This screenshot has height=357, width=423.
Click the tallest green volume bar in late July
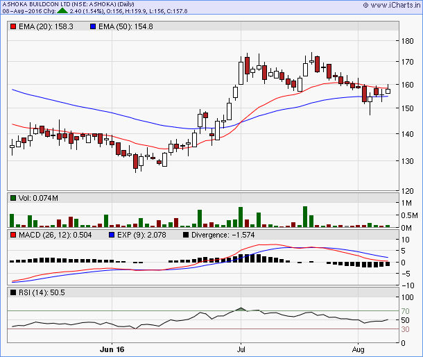pyautogui.click(x=305, y=217)
